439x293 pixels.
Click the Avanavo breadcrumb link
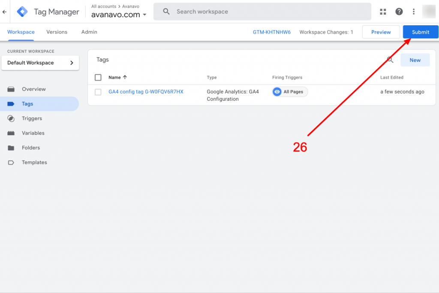pyautogui.click(x=130, y=6)
